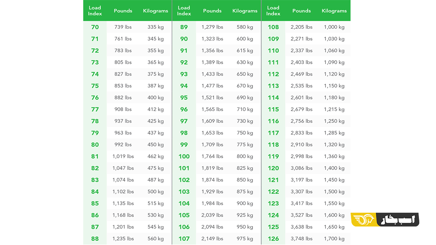Click the third Kilograms column header
Viewport: 436px width, 245px height.
(x=334, y=11)
